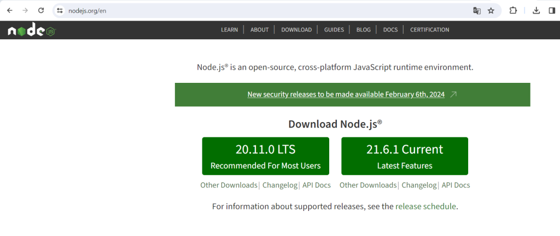Click the browser forward arrow
560x236 pixels.
pyautogui.click(x=25, y=11)
